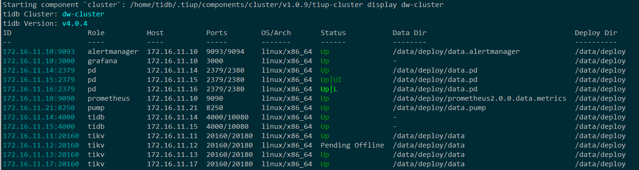Click the Deploy Dir column header
The width and height of the screenshot is (639, 170).
pyautogui.click(x=596, y=33)
